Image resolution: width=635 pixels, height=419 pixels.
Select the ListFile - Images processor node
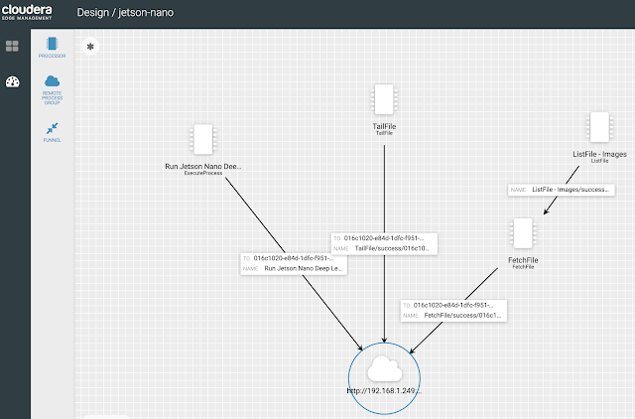(x=599, y=127)
